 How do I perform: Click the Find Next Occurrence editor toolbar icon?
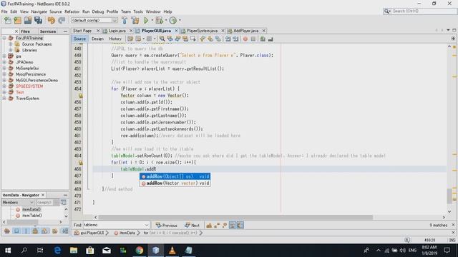coord(177,39)
